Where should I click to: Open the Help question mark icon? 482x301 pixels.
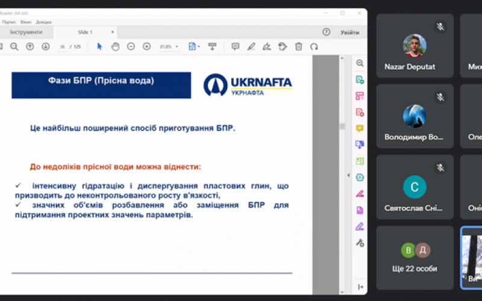coord(326,32)
